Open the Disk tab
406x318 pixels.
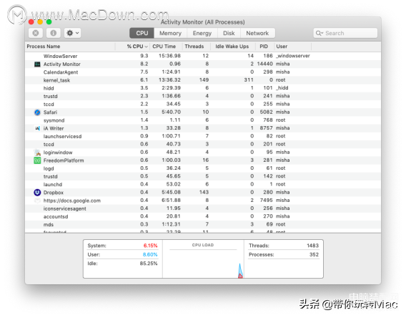229,33
